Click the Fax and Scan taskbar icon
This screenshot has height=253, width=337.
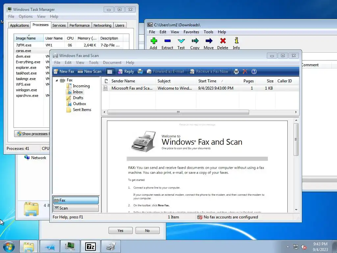[111, 246]
